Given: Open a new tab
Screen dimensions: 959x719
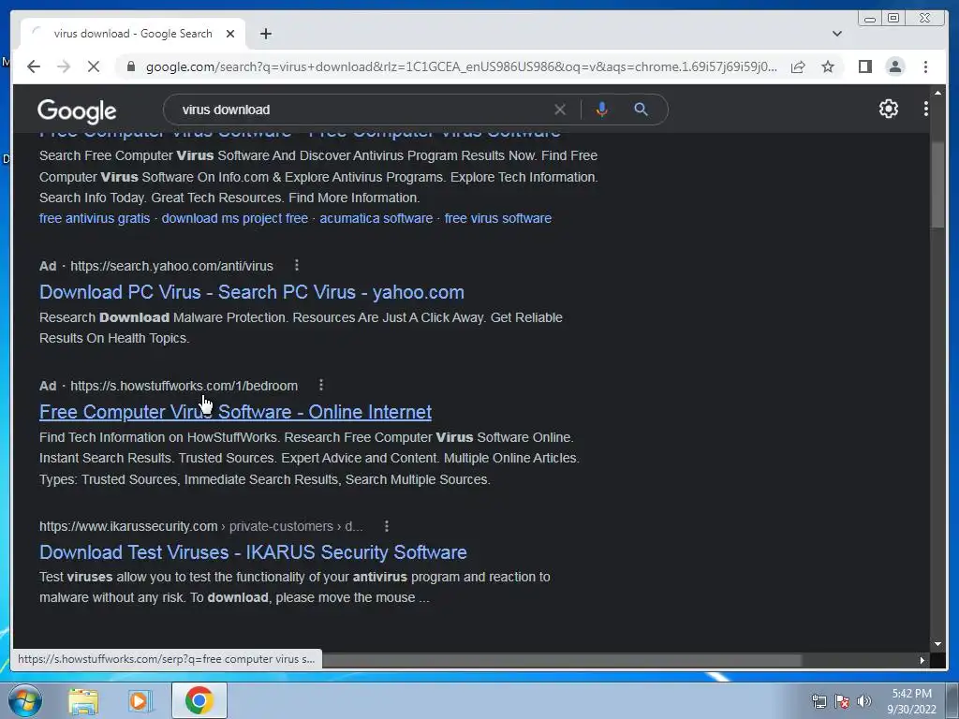Looking at the screenshot, I should [265, 34].
